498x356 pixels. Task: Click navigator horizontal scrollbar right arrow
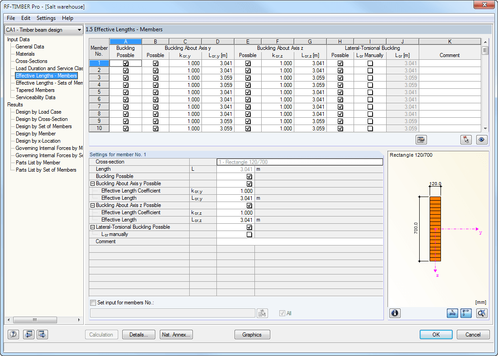coord(79,320)
